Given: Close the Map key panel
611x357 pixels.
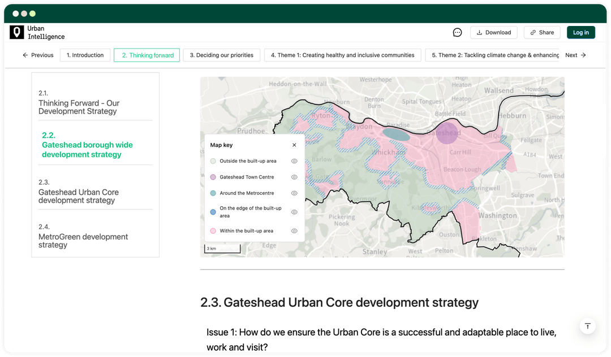Looking at the screenshot, I should tap(294, 145).
